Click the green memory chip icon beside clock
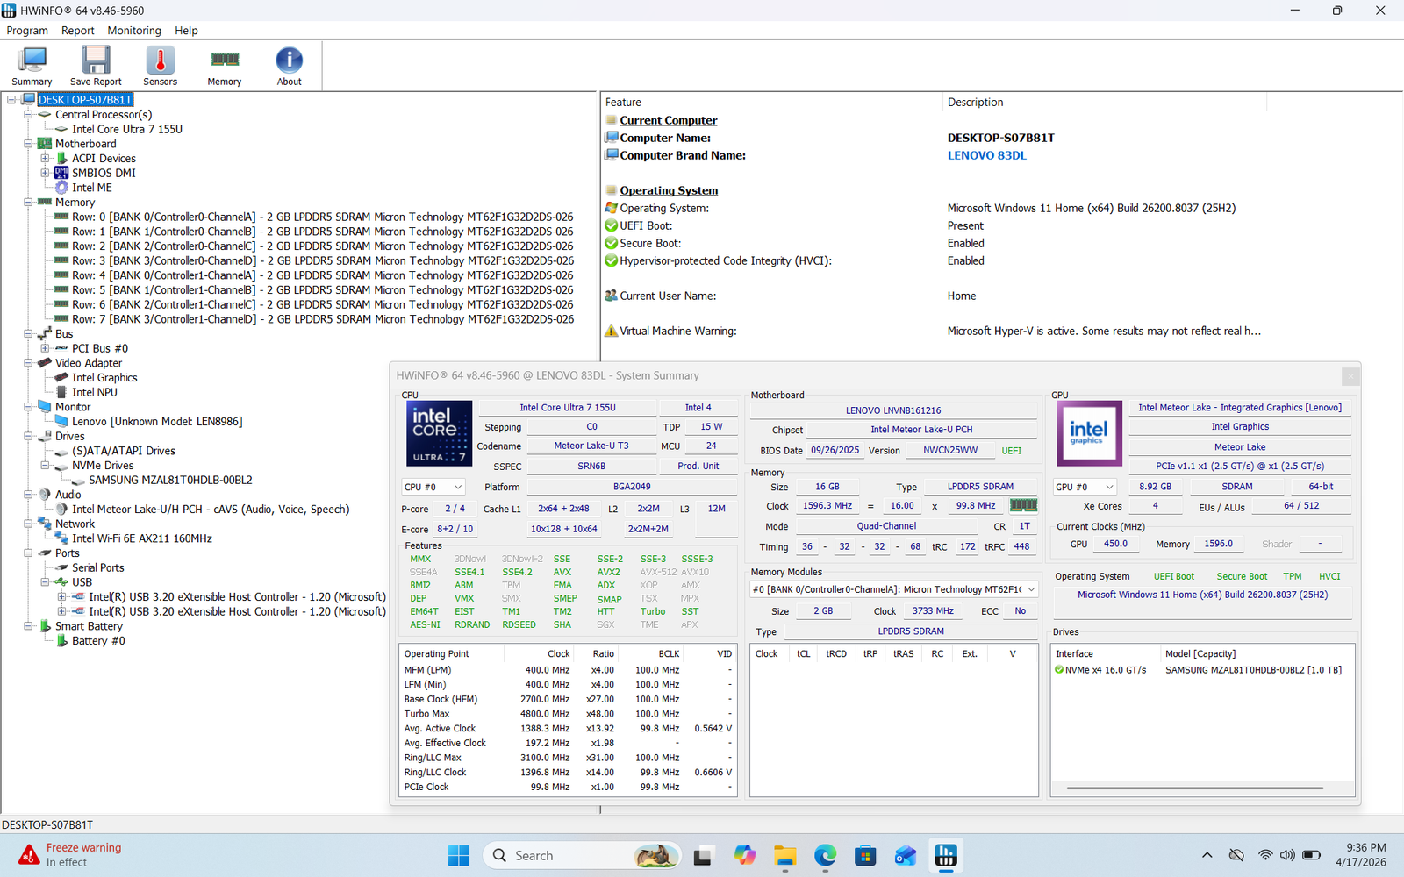The image size is (1404, 877). tap(1023, 505)
